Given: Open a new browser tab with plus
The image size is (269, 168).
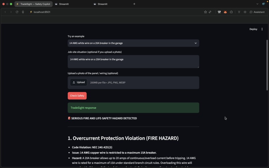Looking at the screenshot, I should point(134,4).
